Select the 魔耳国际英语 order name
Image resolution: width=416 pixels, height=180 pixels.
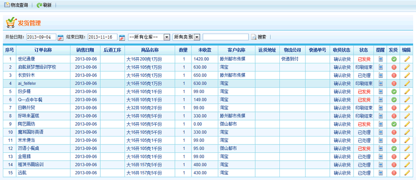point(31,132)
